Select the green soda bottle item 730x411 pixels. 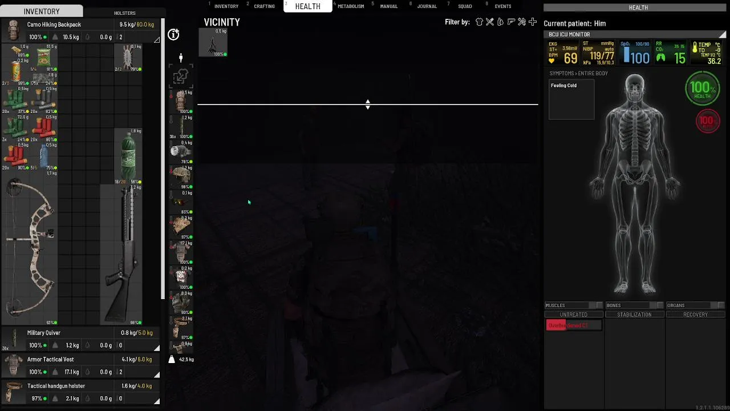tap(128, 155)
